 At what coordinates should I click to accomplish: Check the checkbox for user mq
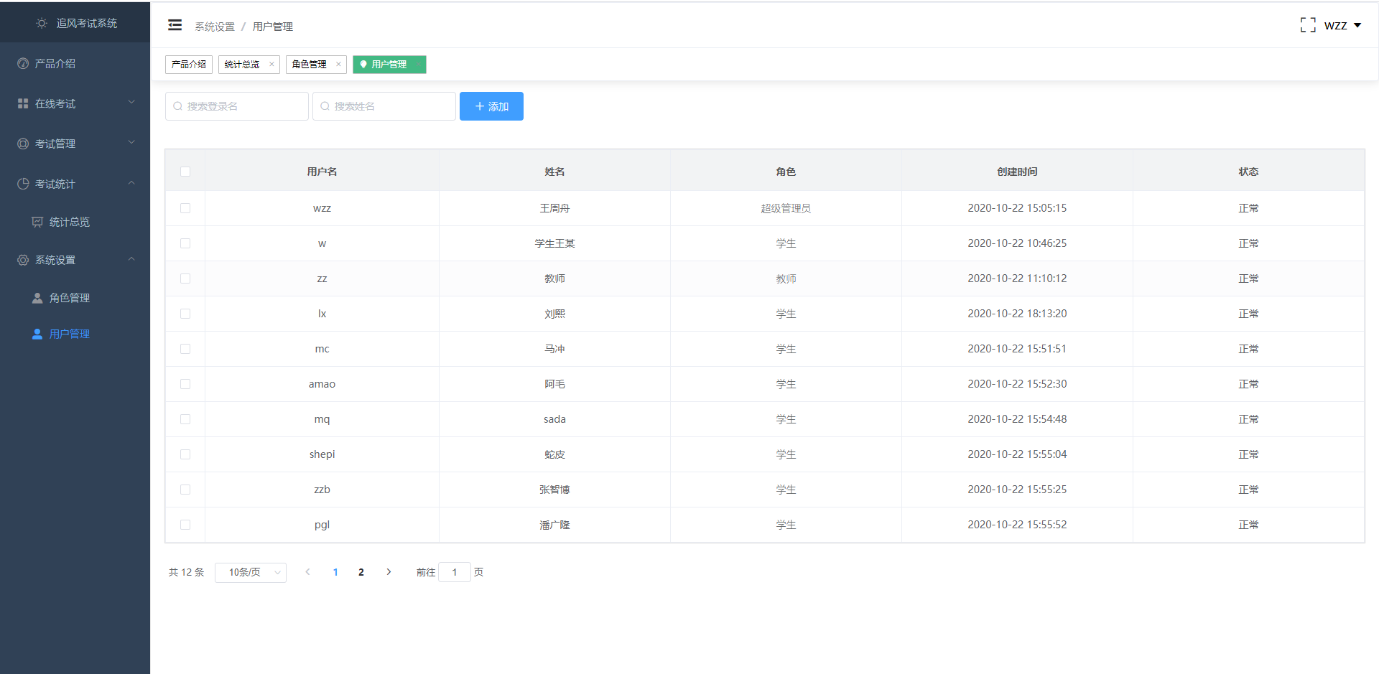(185, 419)
